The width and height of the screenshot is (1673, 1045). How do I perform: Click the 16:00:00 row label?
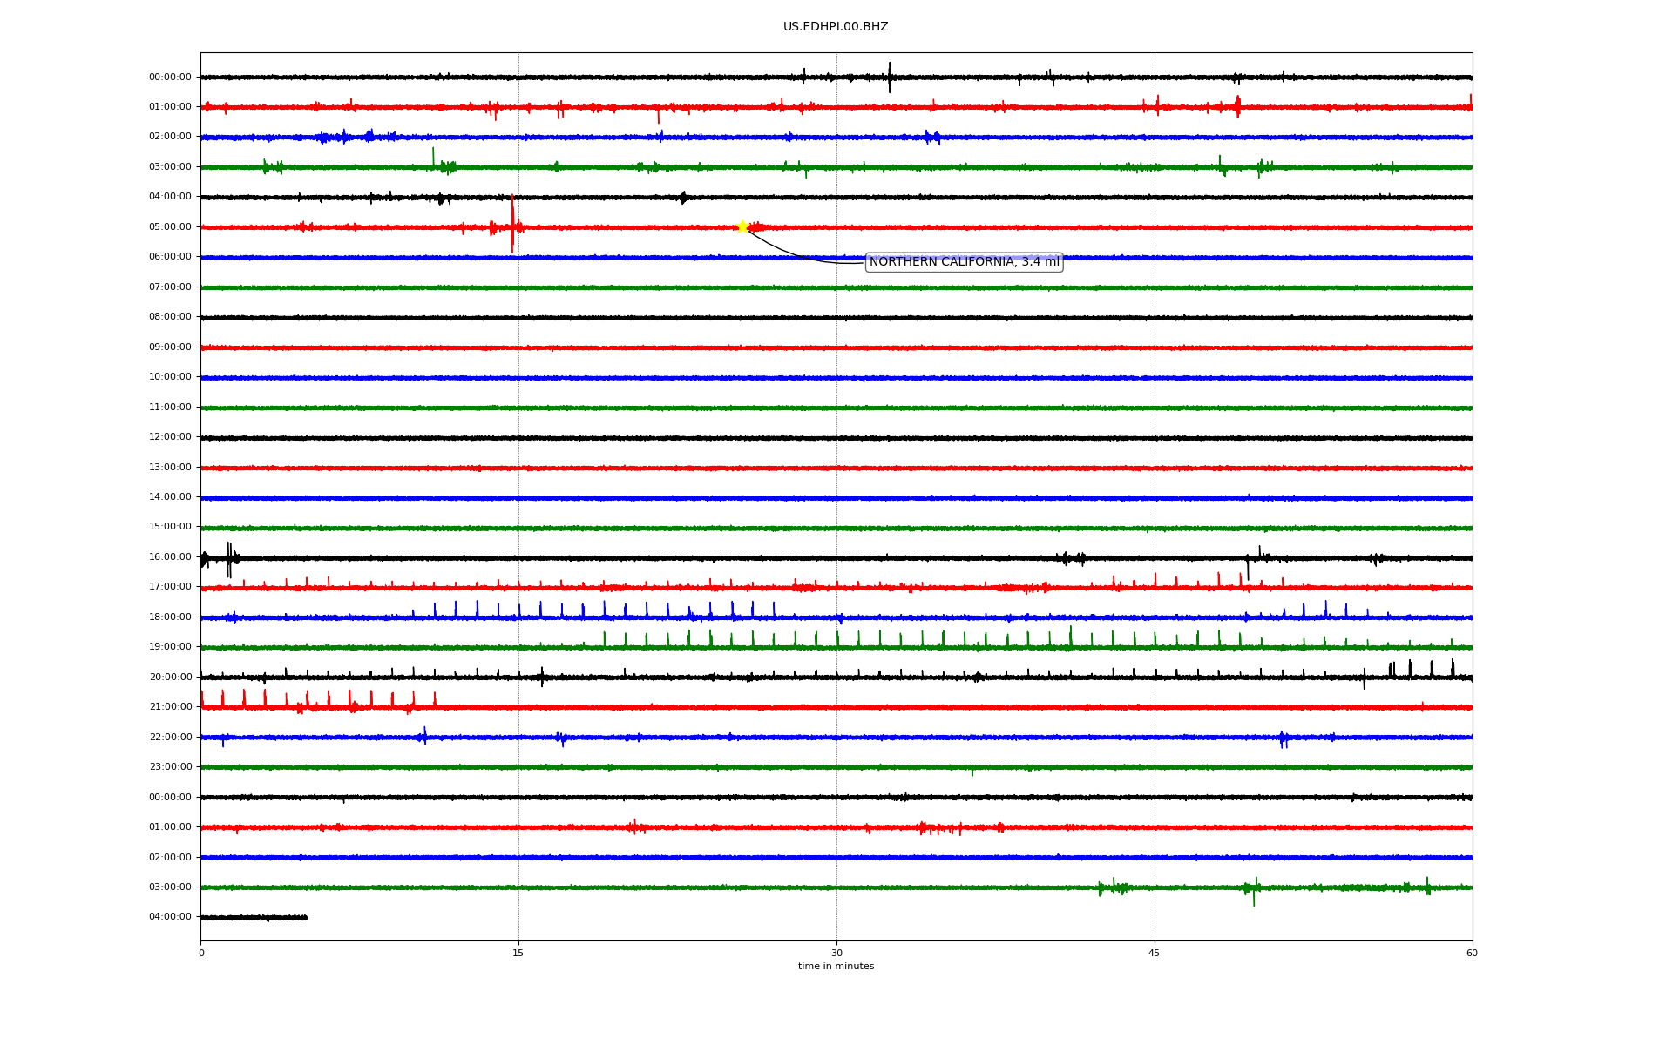[x=170, y=557]
